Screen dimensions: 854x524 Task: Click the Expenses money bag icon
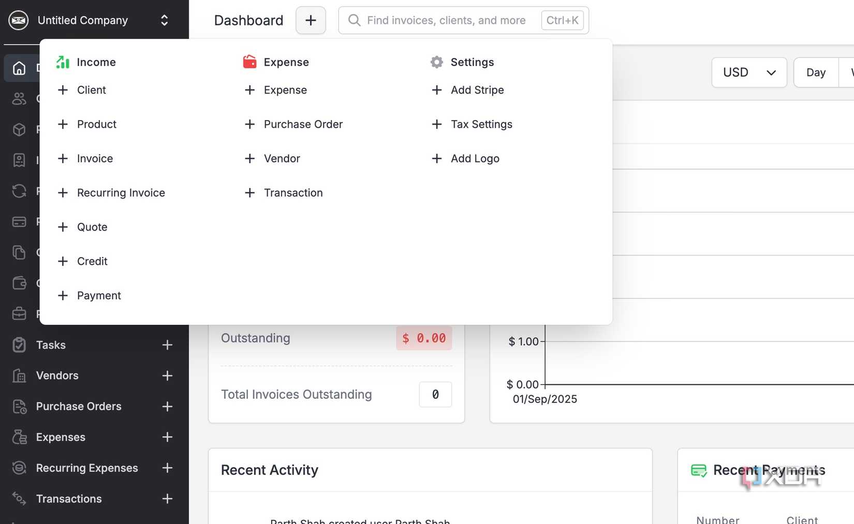click(19, 437)
